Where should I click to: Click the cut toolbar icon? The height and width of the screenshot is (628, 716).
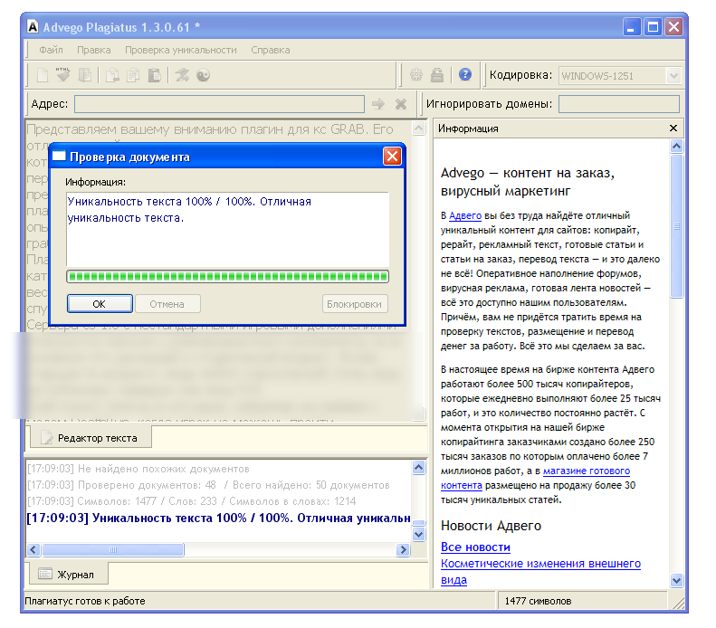[x=112, y=75]
